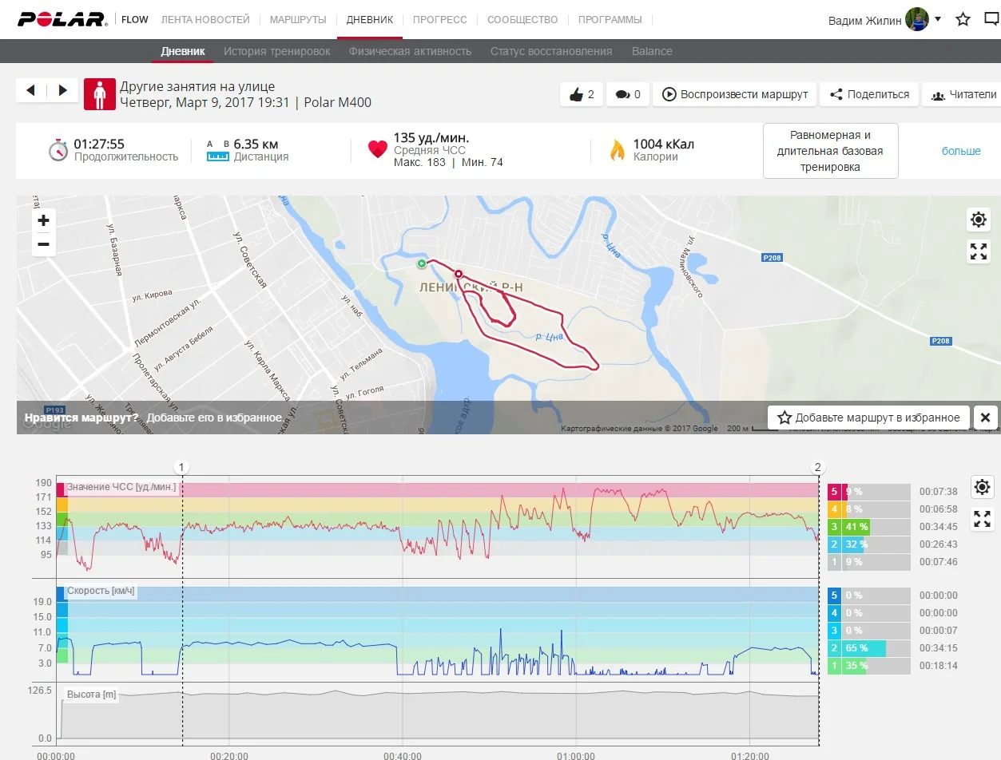Go to next training with right arrow
Viewport: 1001px width, 760px height.
pyautogui.click(x=63, y=90)
